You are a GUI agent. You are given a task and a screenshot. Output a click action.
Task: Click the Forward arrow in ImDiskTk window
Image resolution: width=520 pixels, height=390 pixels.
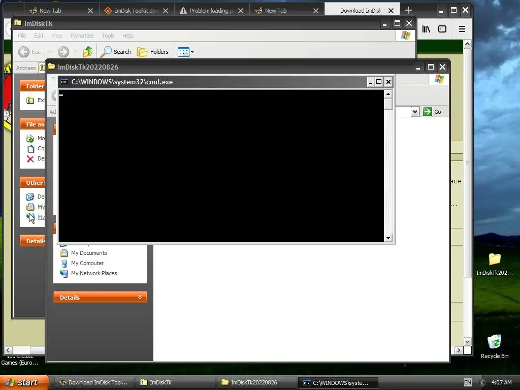coord(63,52)
